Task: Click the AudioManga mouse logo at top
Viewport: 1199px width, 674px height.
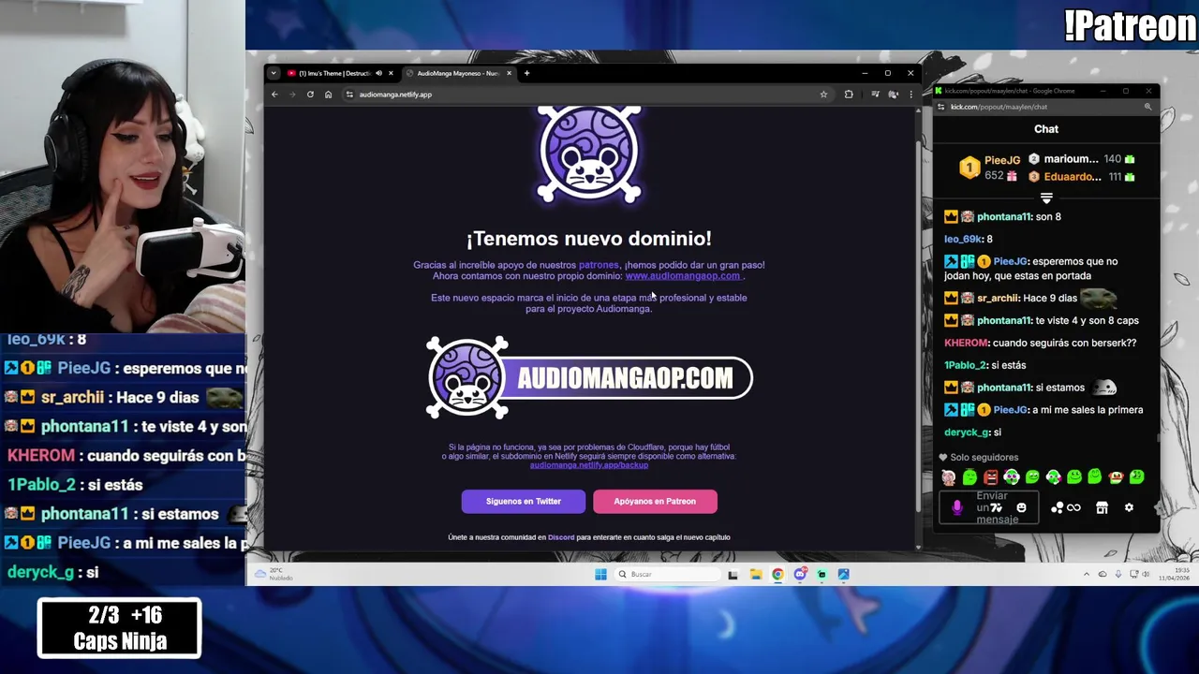Action: (x=589, y=154)
